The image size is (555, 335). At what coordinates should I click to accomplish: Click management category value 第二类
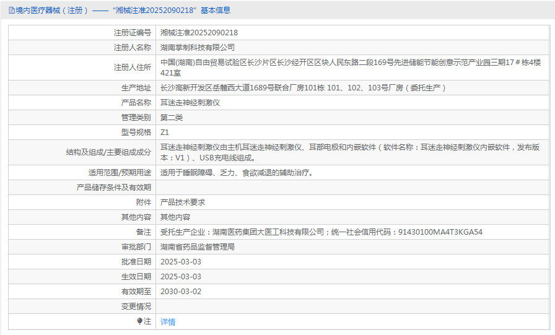pyautogui.click(x=172, y=118)
